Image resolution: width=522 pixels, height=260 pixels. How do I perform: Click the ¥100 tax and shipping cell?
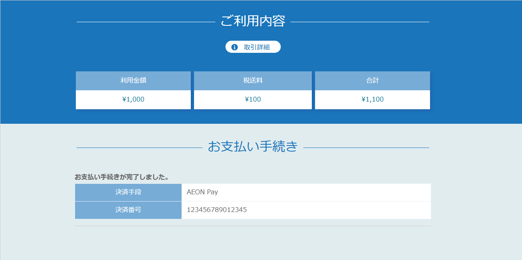coord(253,99)
